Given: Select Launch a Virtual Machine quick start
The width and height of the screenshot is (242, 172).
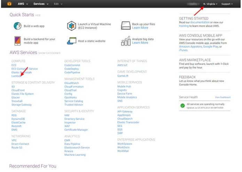Looking at the screenshot, I should (x=94, y=26).
